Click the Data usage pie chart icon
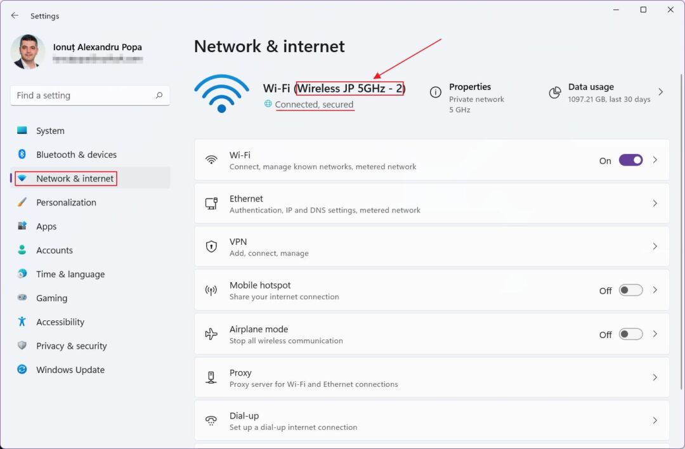 [x=555, y=92]
